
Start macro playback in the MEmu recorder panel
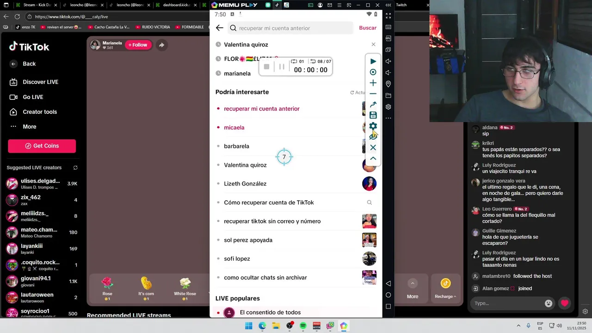[x=373, y=61]
